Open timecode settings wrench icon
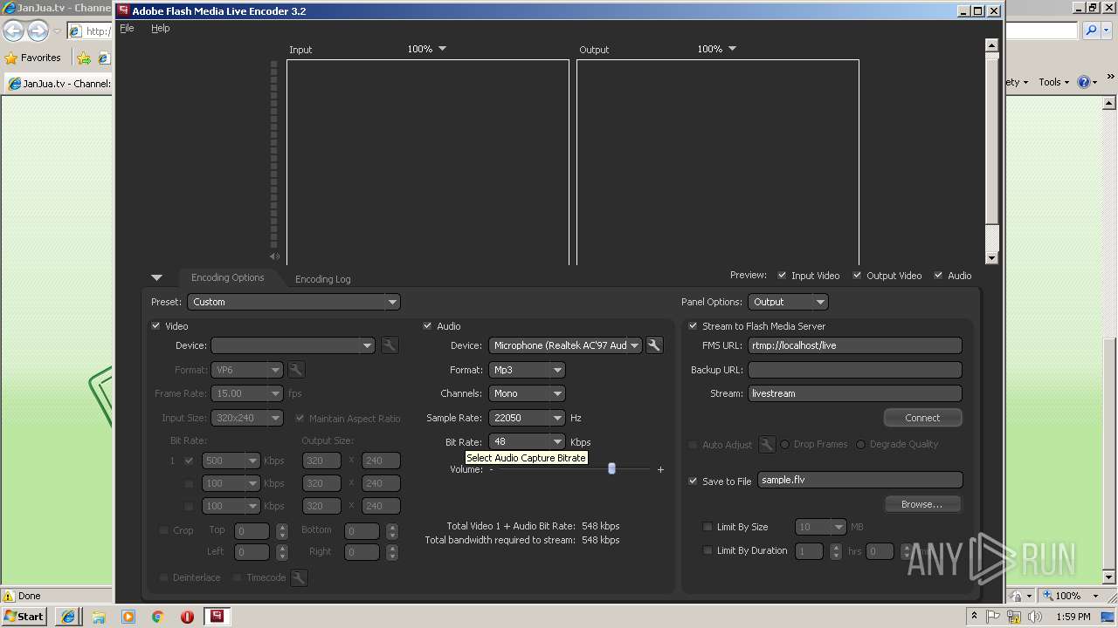 point(300,577)
